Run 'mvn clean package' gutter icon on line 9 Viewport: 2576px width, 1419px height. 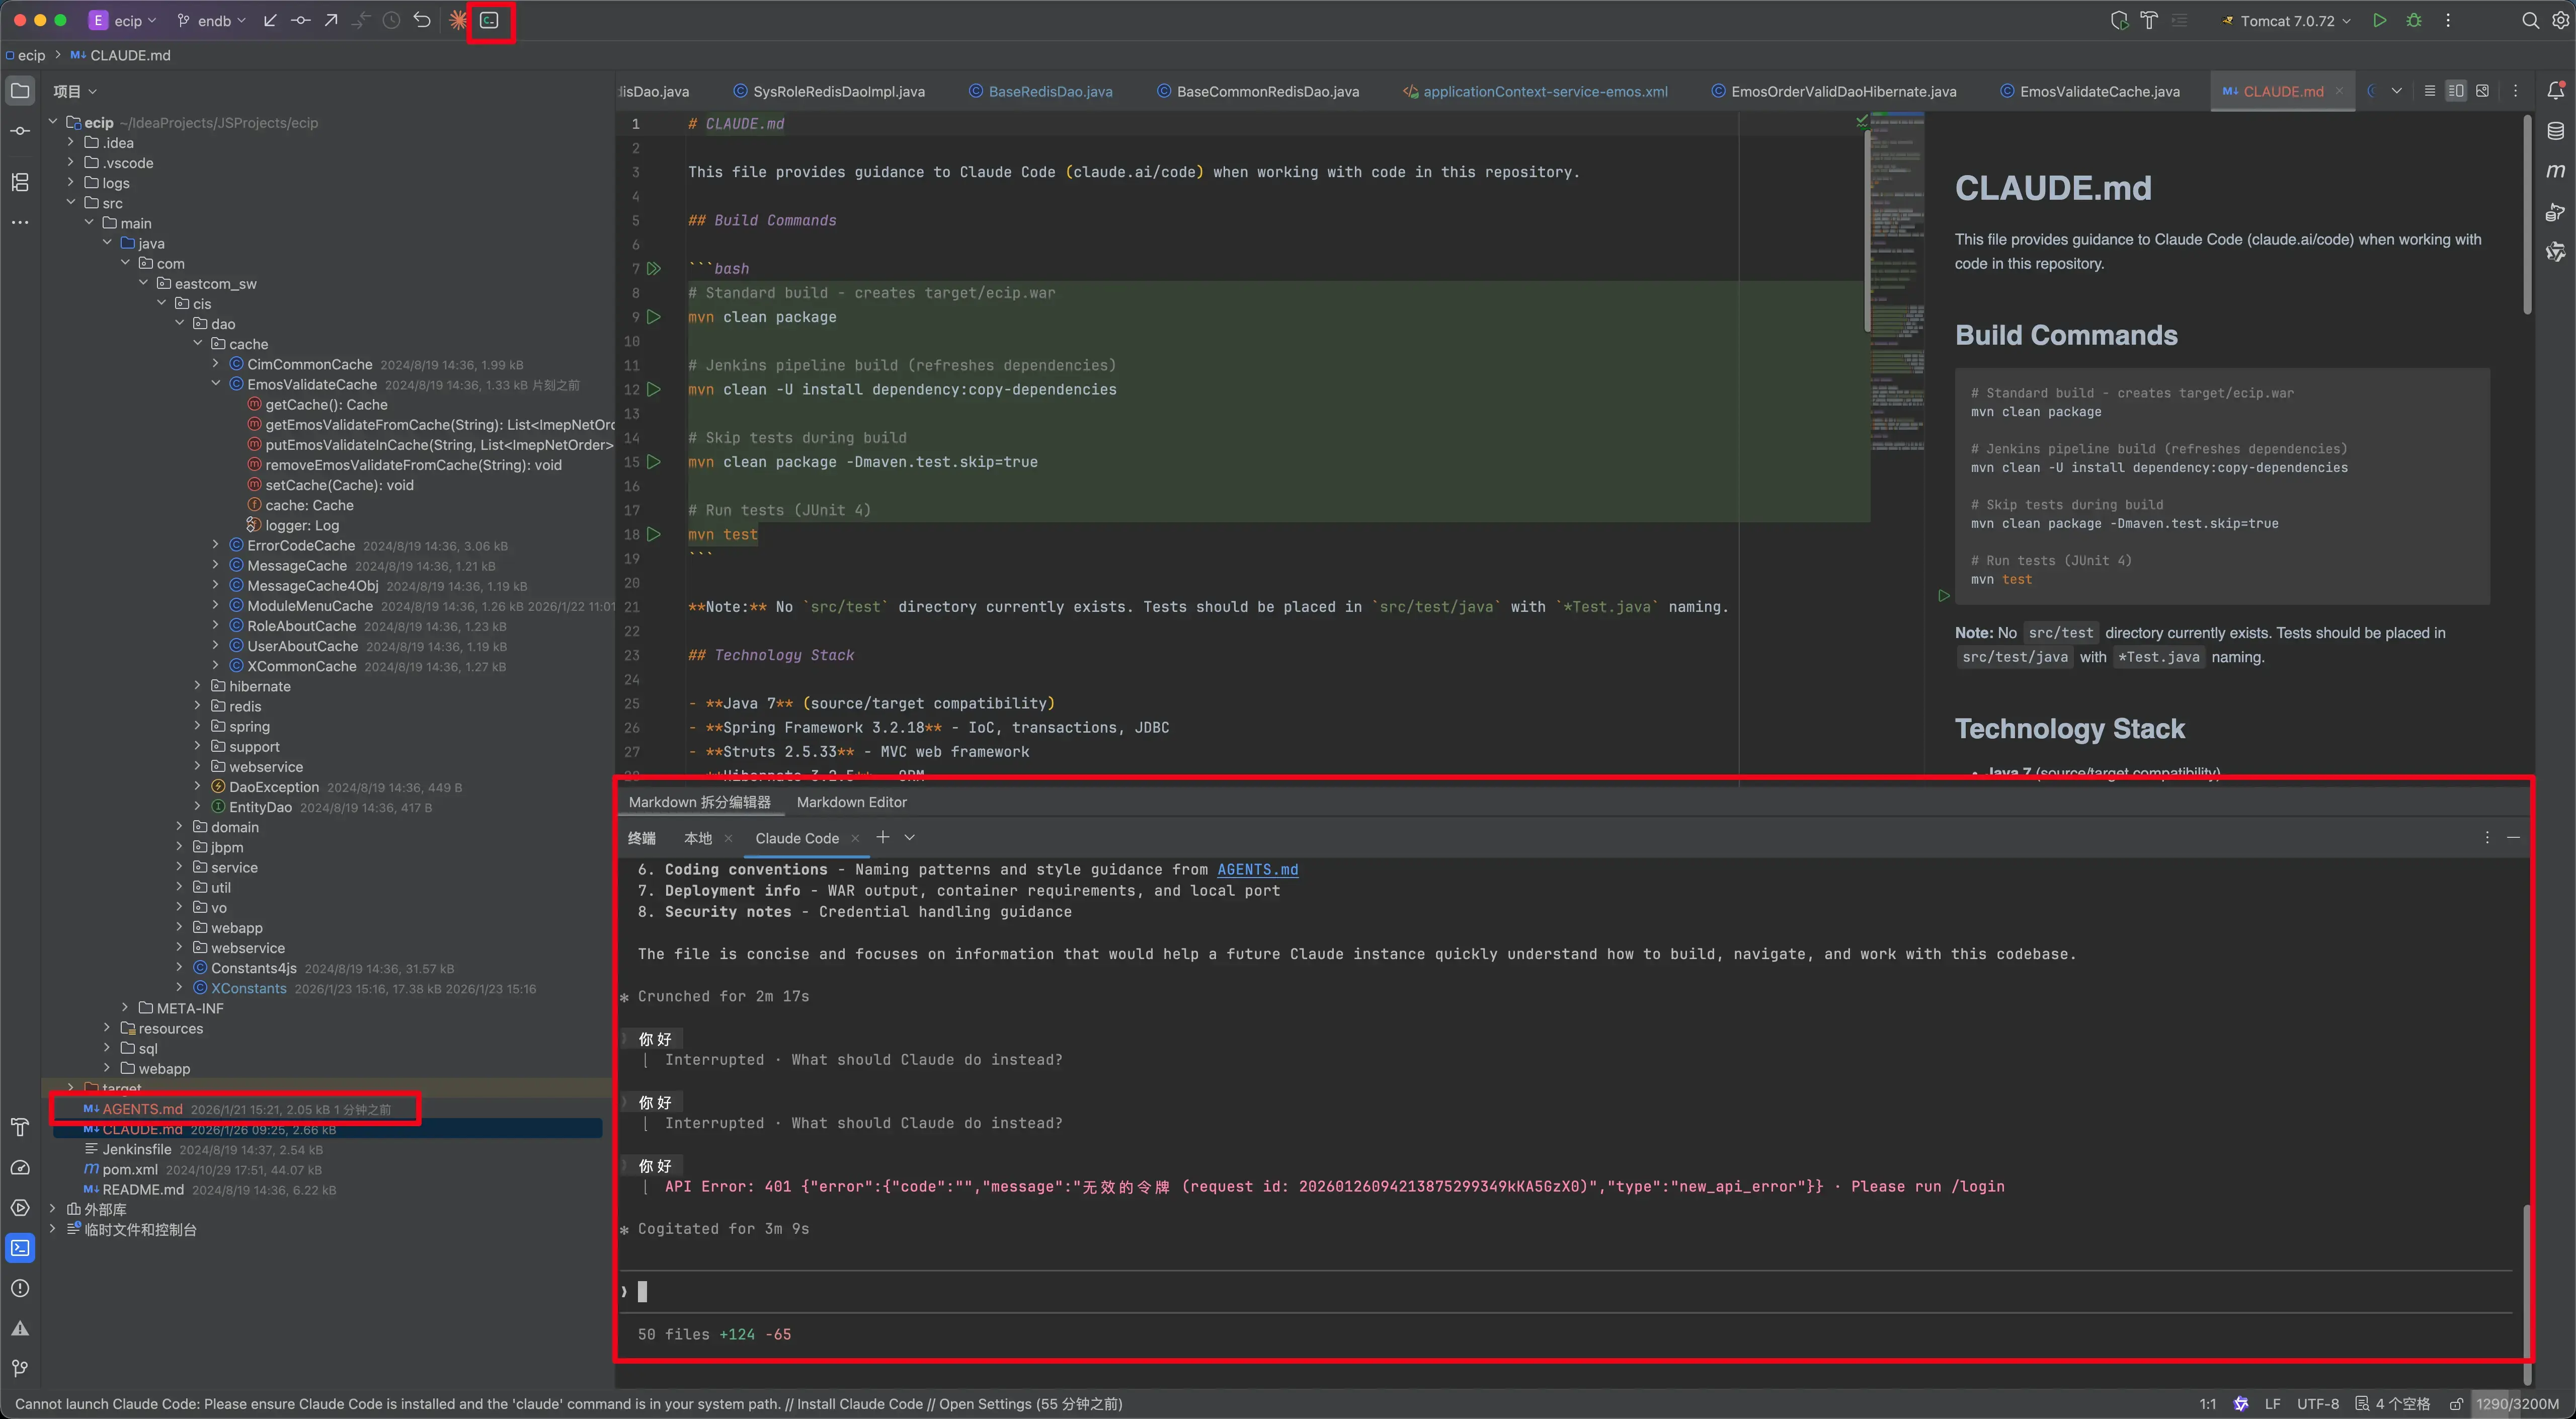point(654,317)
